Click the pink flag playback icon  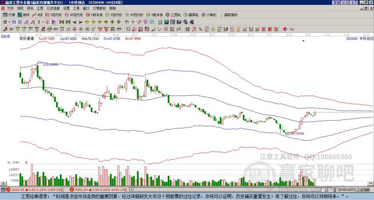coord(54,22)
